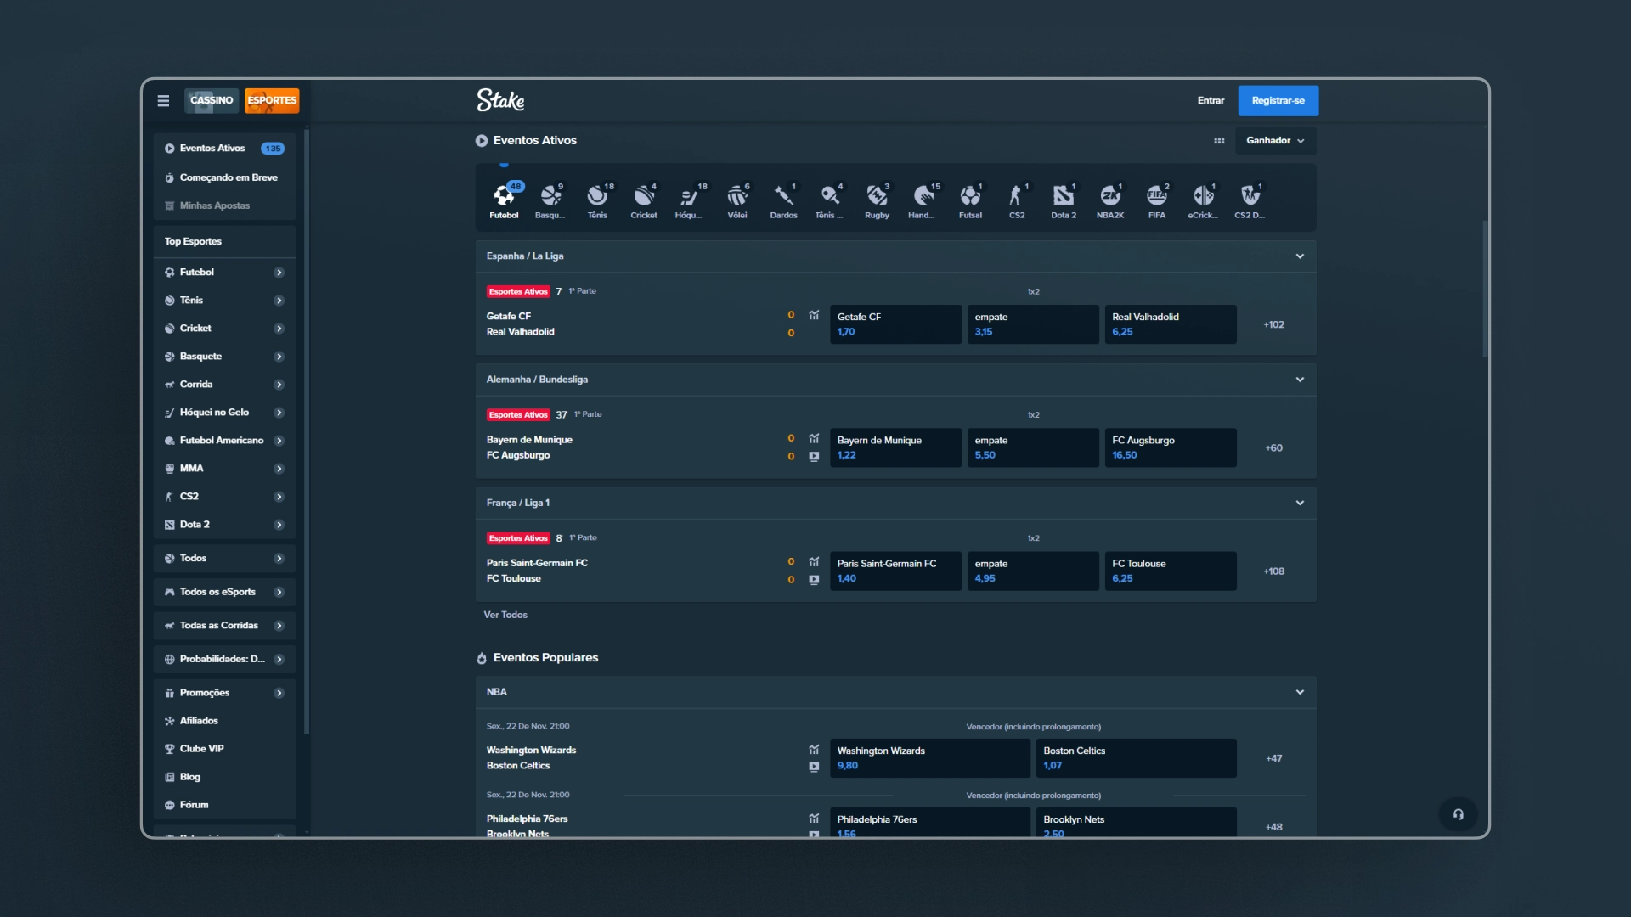Open stats icon for Getafe CF match
The height and width of the screenshot is (917, 1631).
click(814, 315)
